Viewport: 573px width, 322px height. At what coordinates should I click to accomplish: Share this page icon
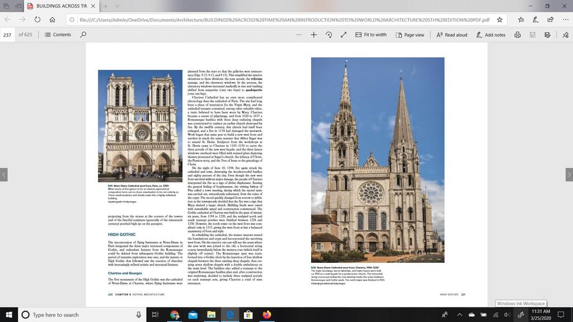point(551,20)
